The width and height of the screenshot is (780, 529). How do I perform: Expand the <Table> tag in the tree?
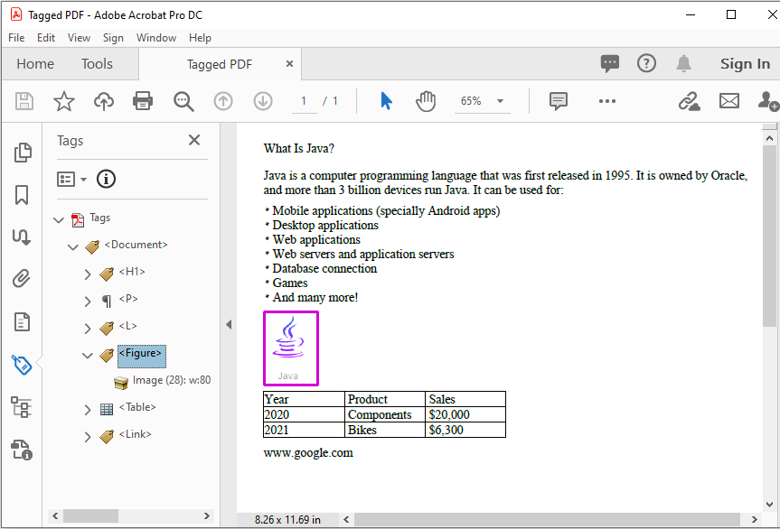tap(88, 408)
